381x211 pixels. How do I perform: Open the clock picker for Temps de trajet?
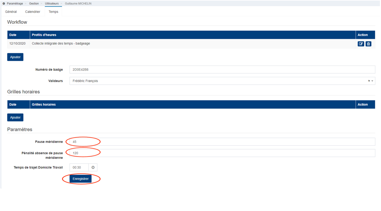coord(93,168)
